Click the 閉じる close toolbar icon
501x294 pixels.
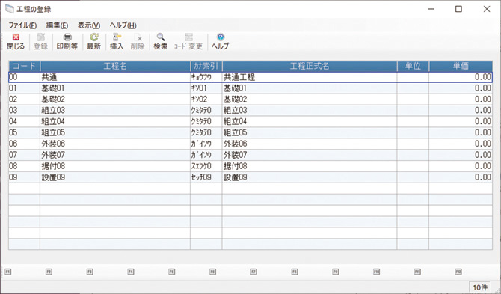(16, 42)
